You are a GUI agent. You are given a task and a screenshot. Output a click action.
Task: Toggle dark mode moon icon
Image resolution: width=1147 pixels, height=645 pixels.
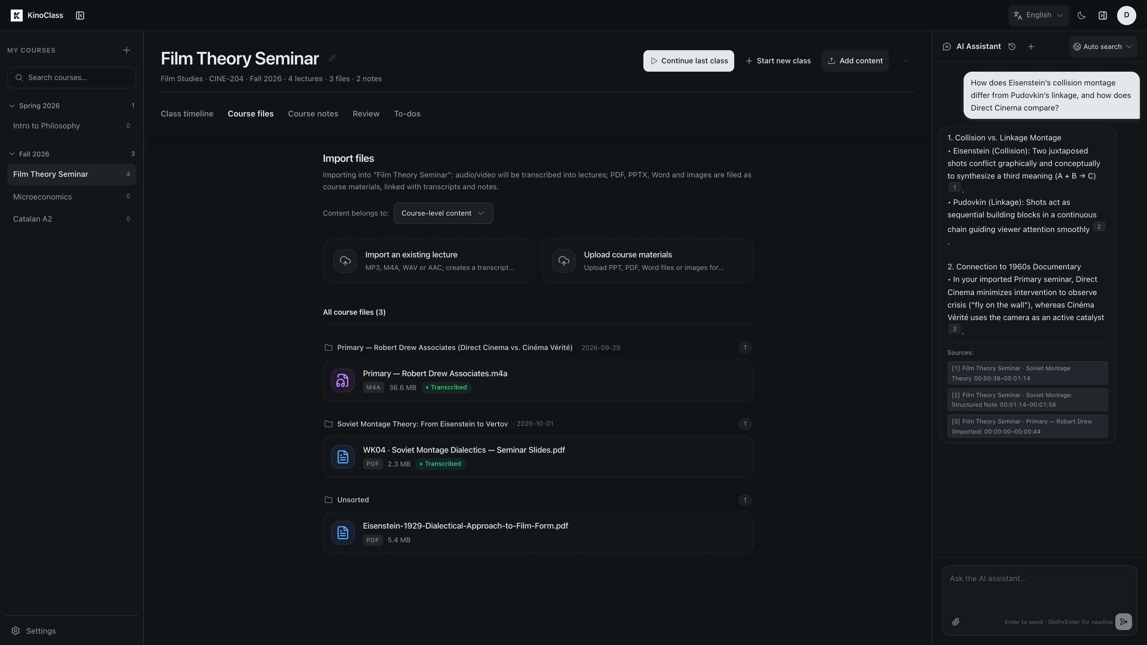point(1081,16)
